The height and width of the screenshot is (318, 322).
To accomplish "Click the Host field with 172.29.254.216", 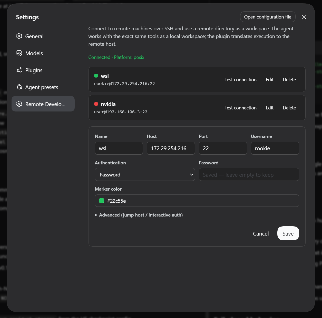I will point(171,148).
